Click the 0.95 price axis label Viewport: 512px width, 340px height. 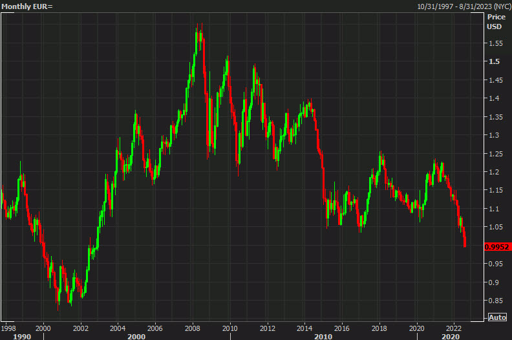coord(496,264)
